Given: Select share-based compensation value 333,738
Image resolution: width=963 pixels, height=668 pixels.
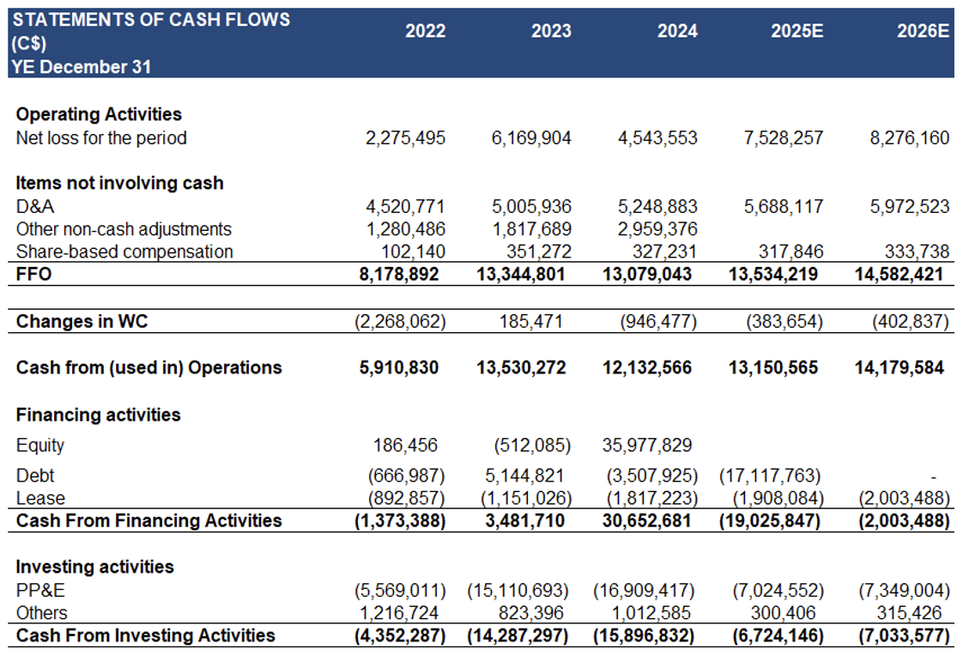Looking at the screenshot, I should [x=917, y=252].
